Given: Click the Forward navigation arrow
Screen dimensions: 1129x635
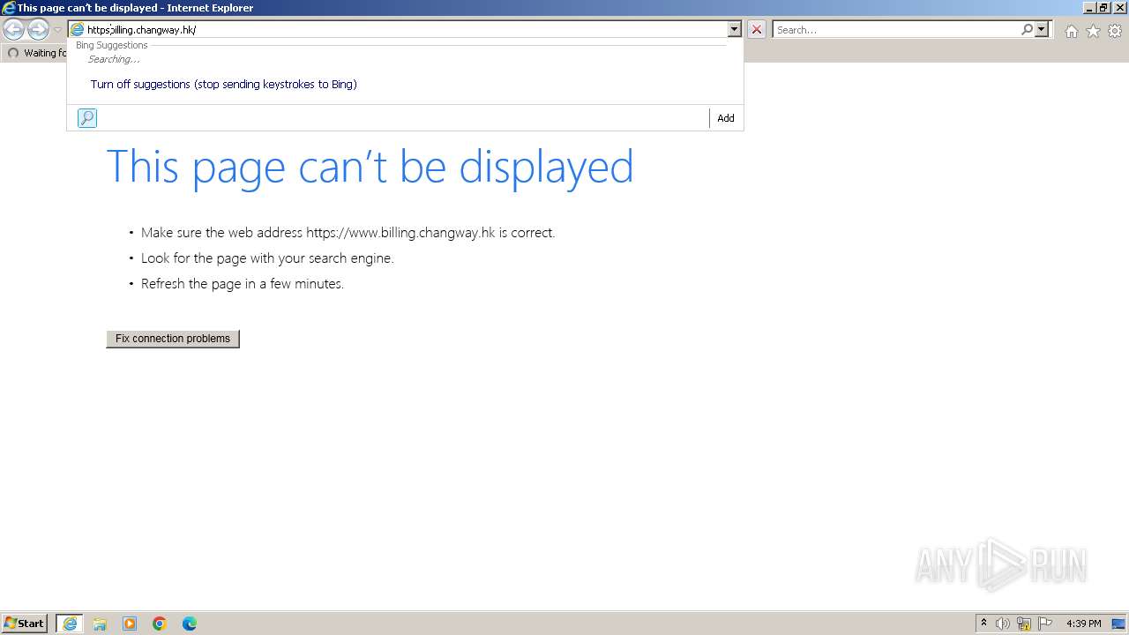Looking at the screenshot, I should 38,30.
